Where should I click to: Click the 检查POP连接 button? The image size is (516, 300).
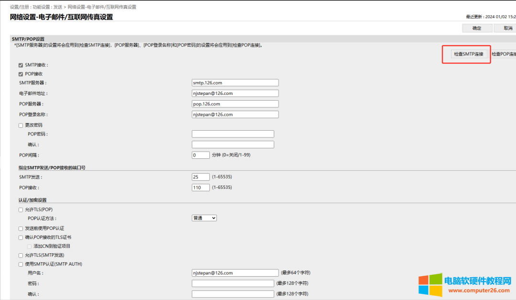504,54
